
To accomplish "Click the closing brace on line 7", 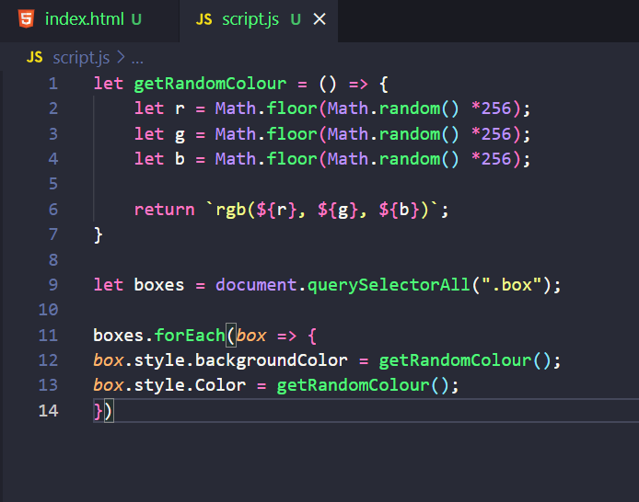I will pos(99,235).
